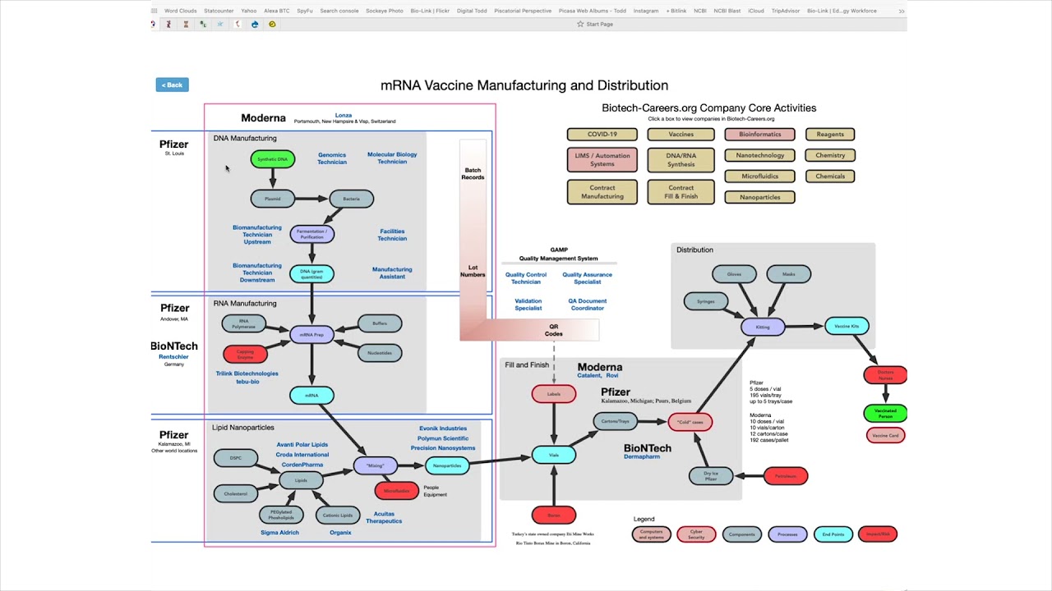This screenshot has width=1052, height=591.
Task: Click the Avanti Polar Lipids link
Action: [302, 445]
